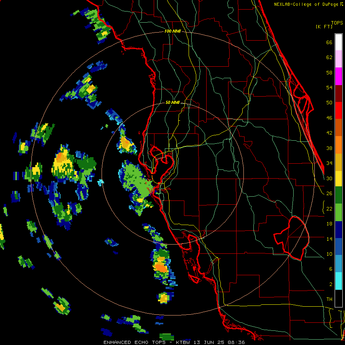Click the 18 legend value
345x345 pixels.
point(329,224)
